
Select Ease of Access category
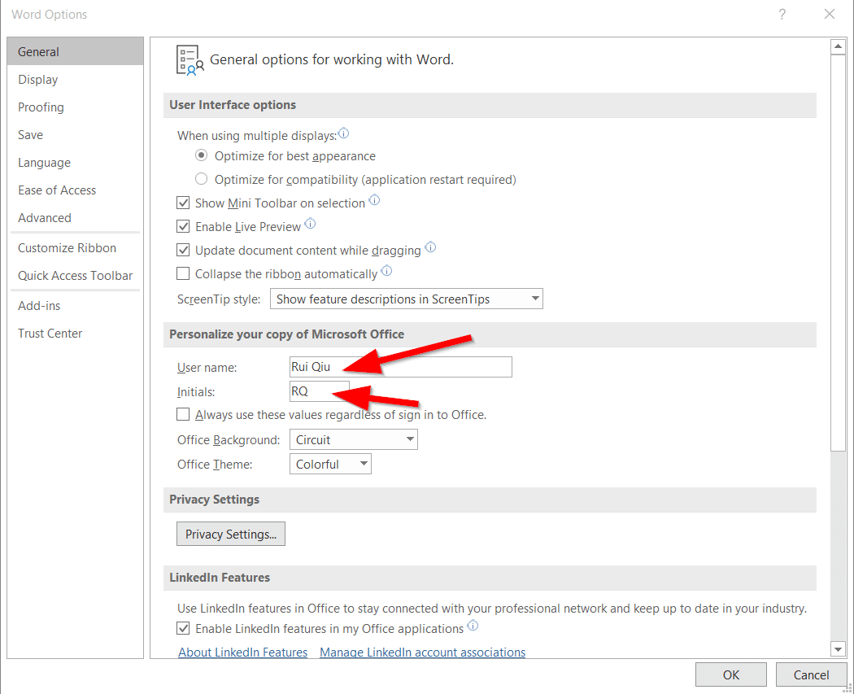pyautogui.click(x=75, y=190)
